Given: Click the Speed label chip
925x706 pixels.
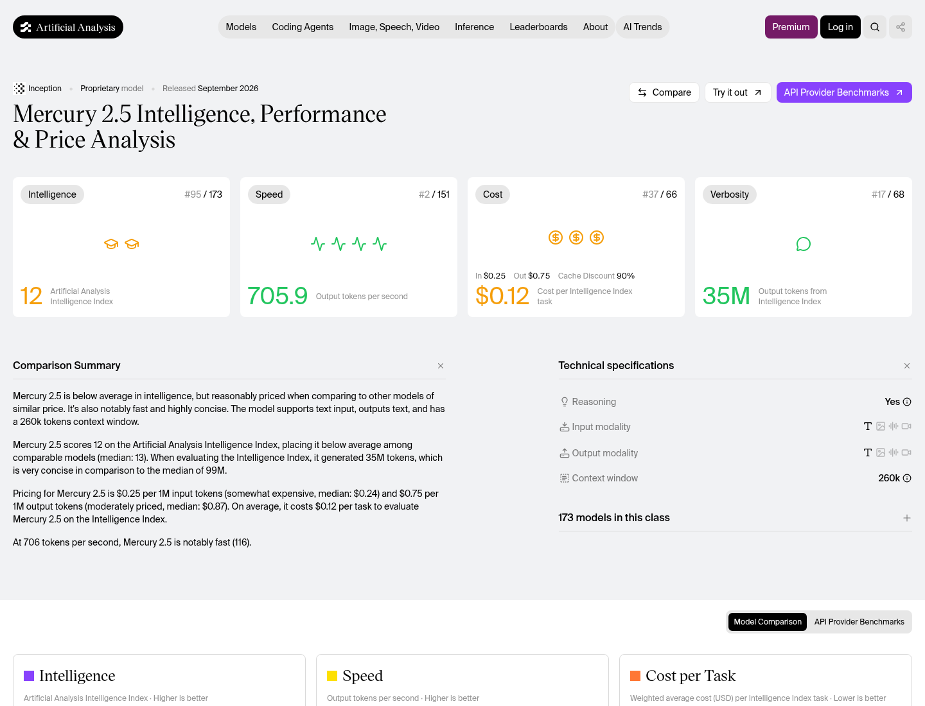Looking at the screenshot, I should click(x=269, y=194).
